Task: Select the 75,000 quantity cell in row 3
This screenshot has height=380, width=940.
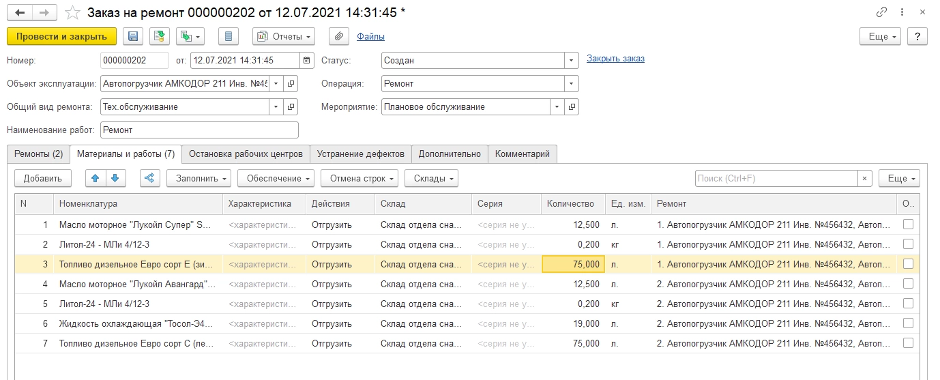Action: [573, 264]
